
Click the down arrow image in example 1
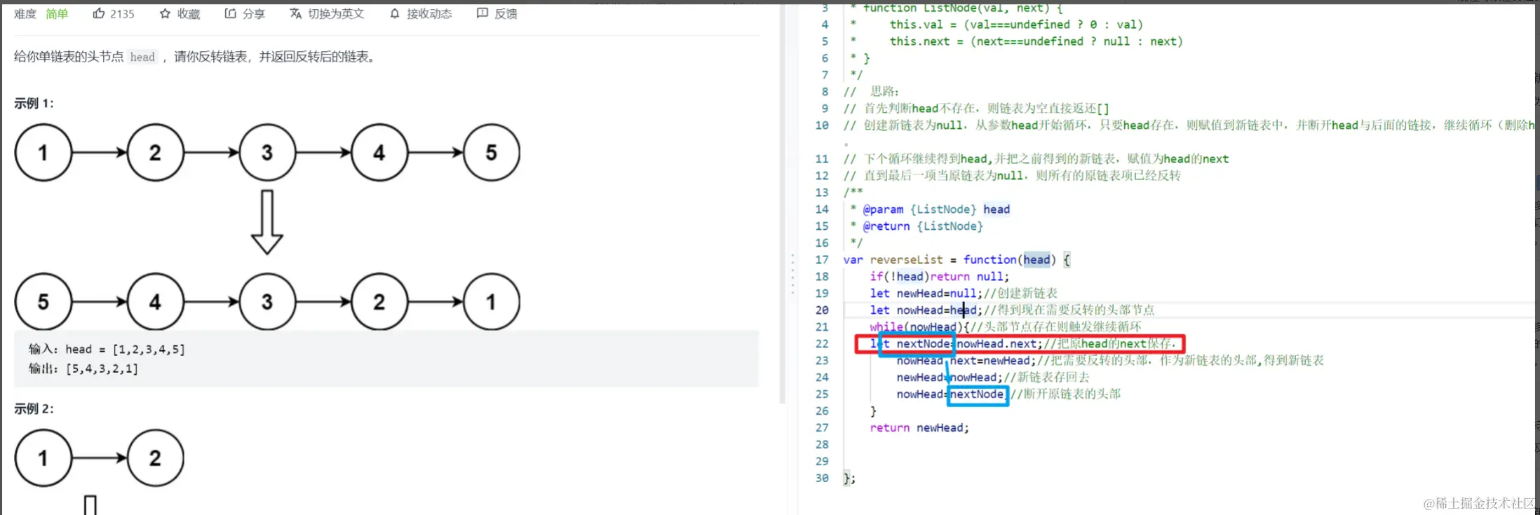click(266, 221)
